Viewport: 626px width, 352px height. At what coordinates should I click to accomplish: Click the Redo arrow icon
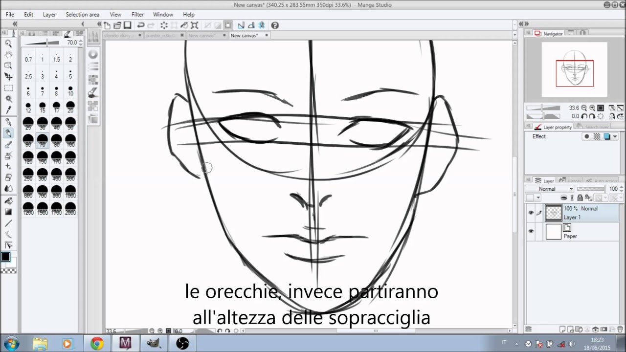[151, 25]
